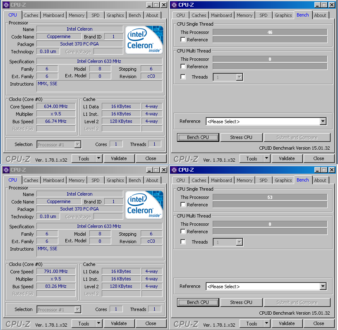Enable multi thread Reference checkbox in score-53 window
338x330 pixels.
coord(183,232)
